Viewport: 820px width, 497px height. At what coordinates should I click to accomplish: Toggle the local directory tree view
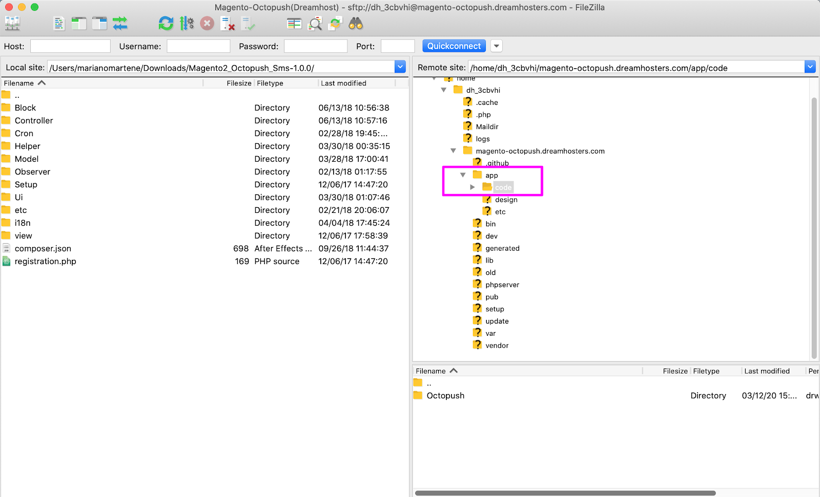pyautogui.click(x=79, y=24)
